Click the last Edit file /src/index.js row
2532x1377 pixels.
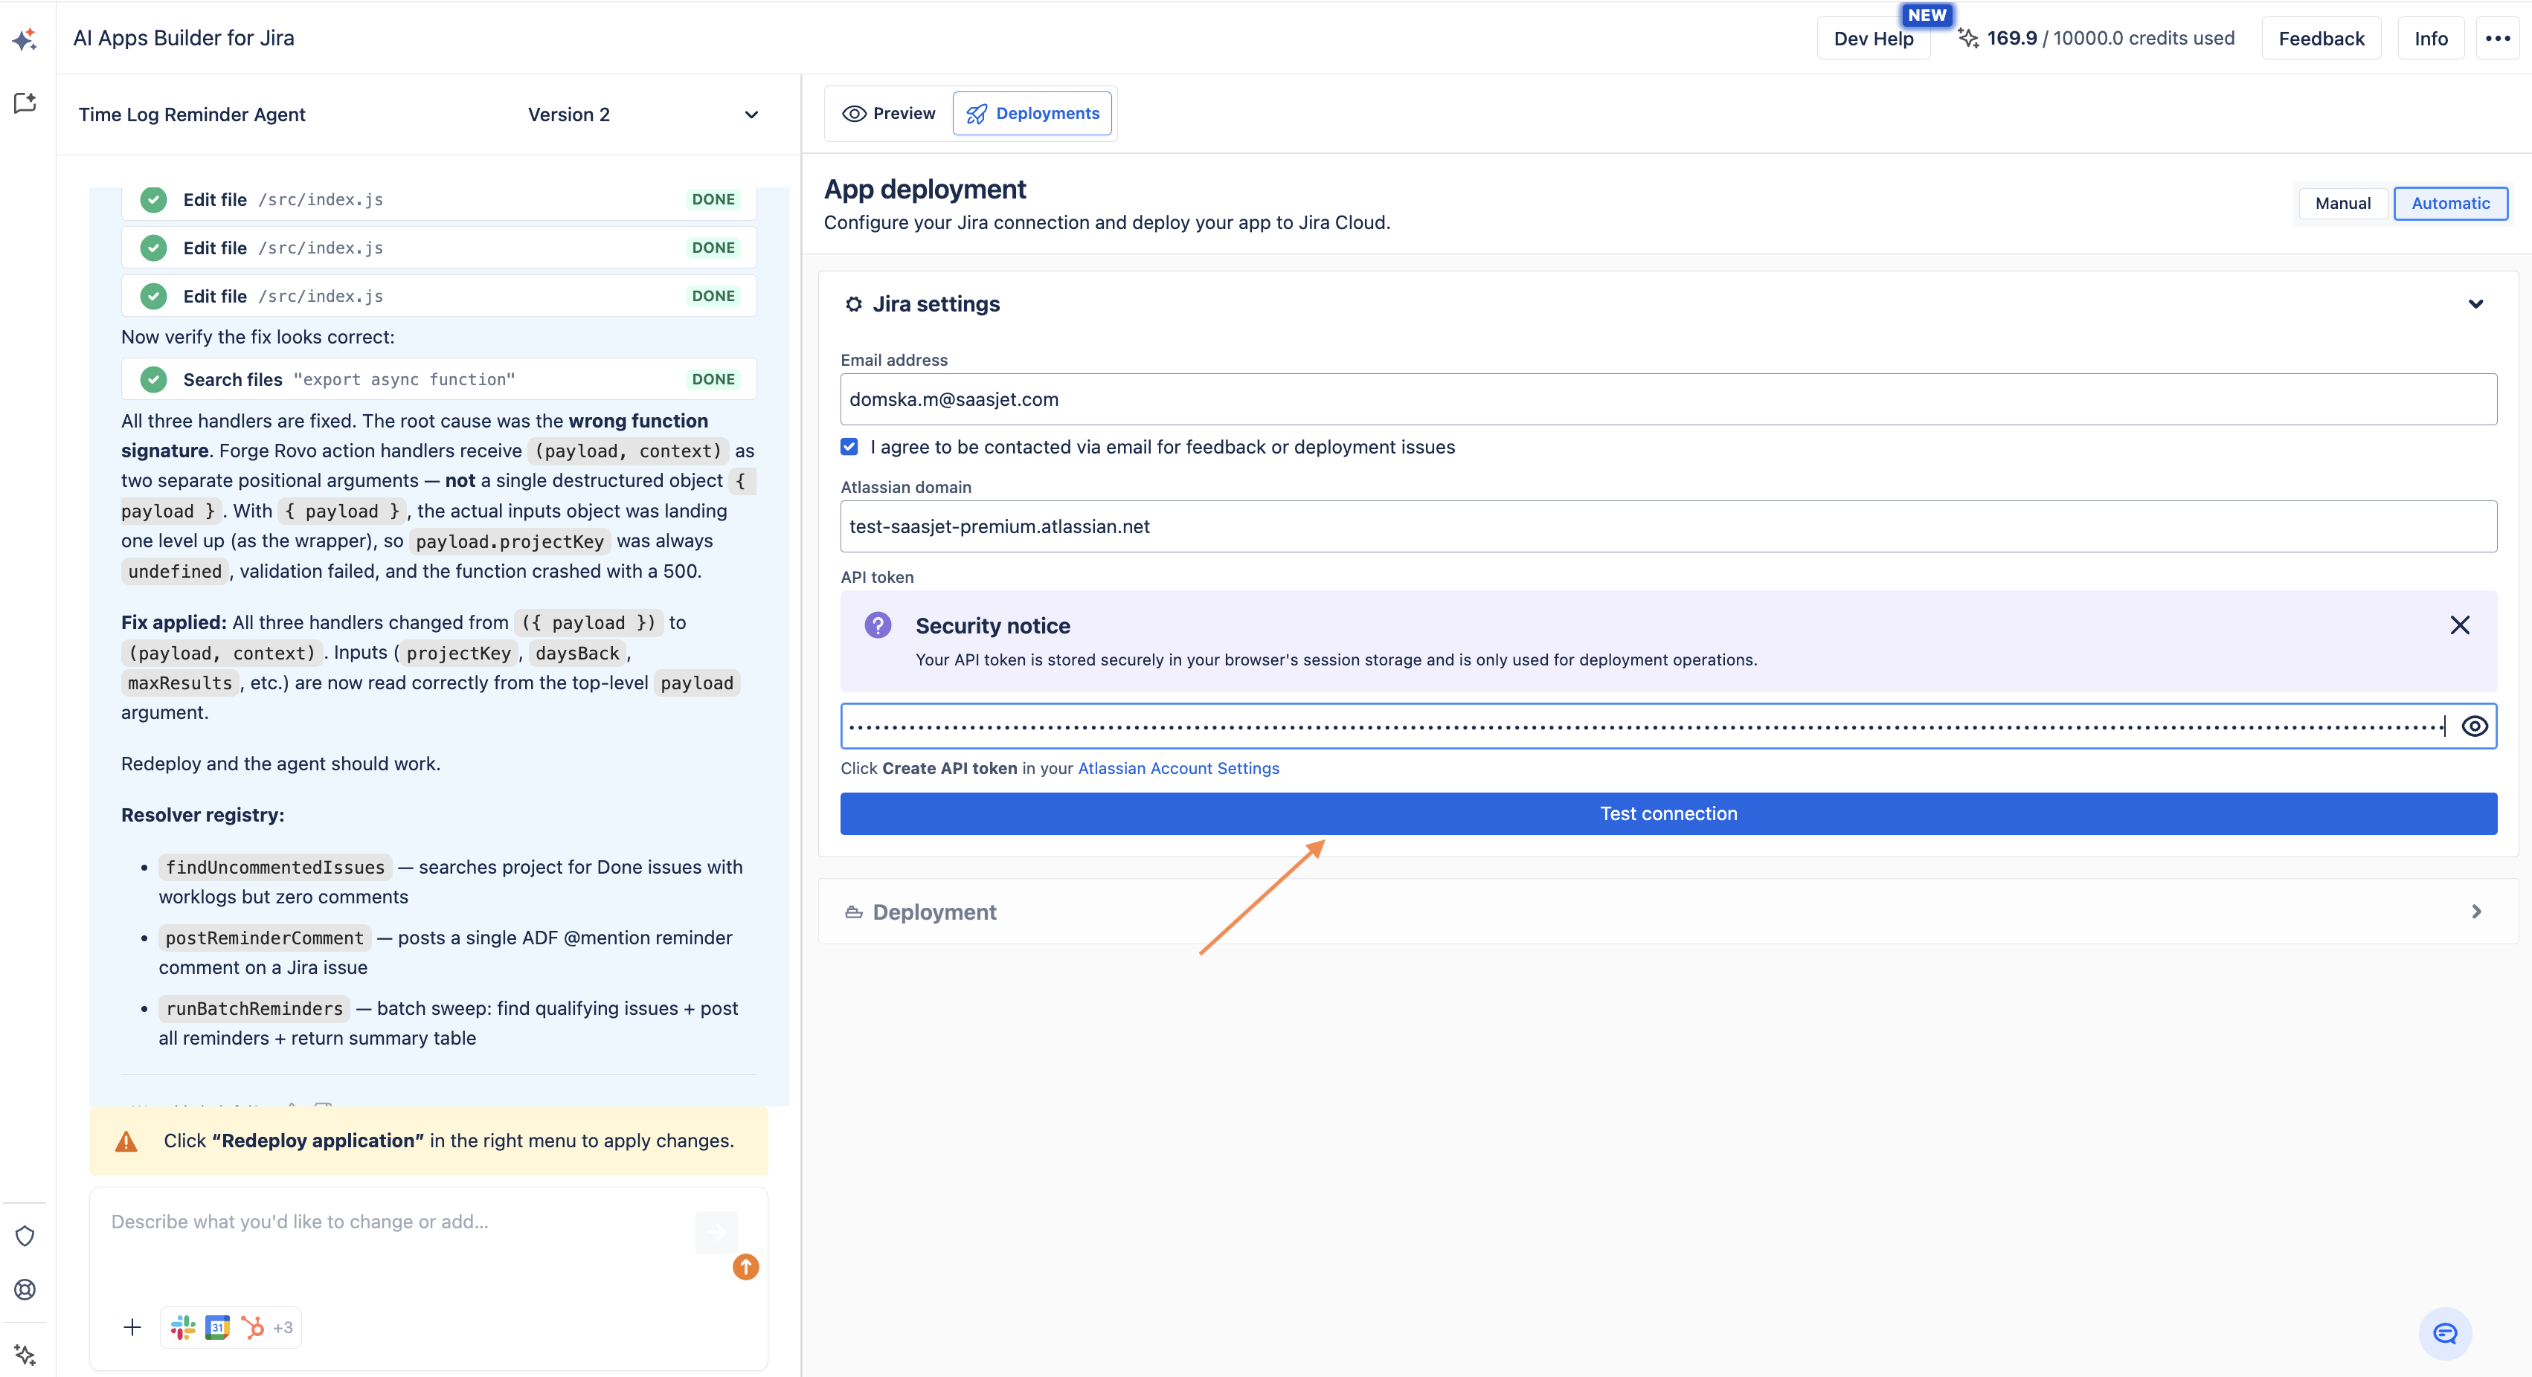coord(438,296)
